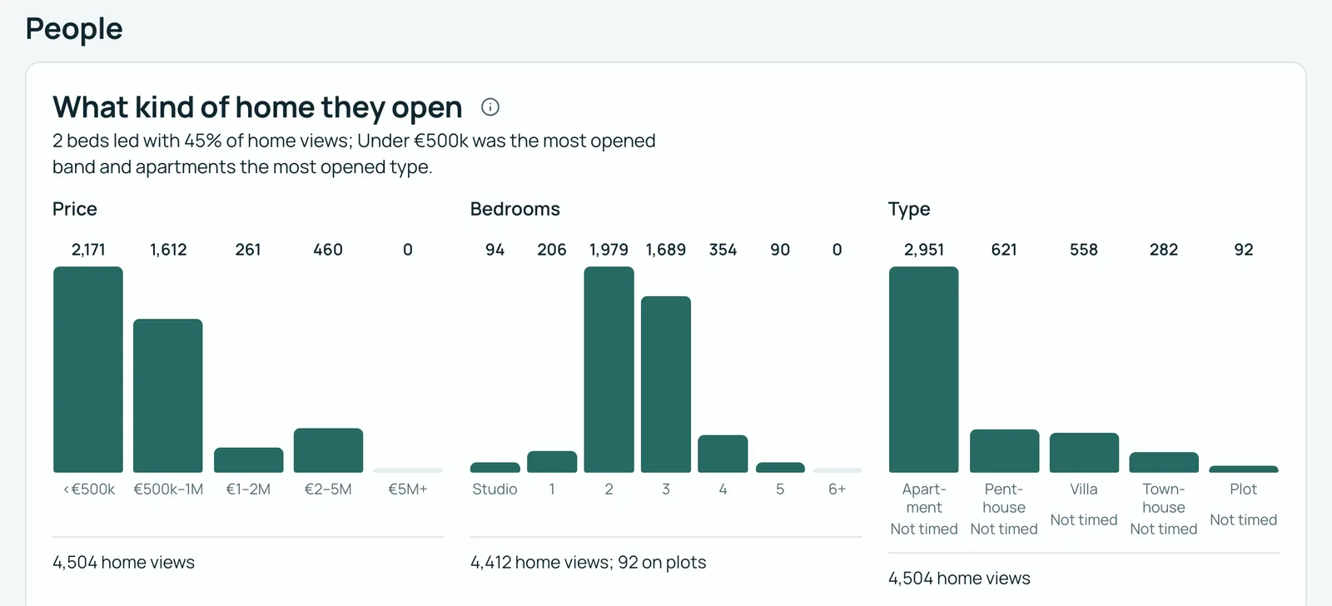Click 4,412 home views; 92 on plots
1332x606 pixels.
point(589,563)
